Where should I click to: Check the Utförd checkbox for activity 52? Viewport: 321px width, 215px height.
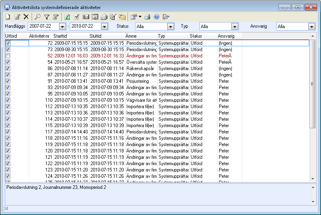8,56
